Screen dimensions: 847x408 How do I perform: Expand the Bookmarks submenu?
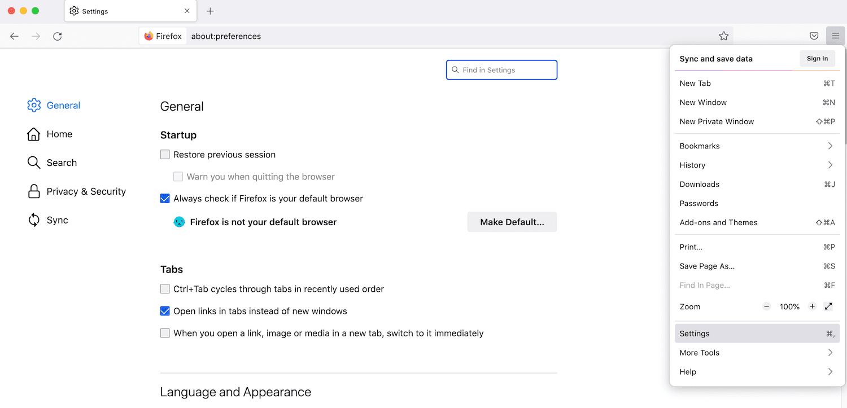(757, 146)
